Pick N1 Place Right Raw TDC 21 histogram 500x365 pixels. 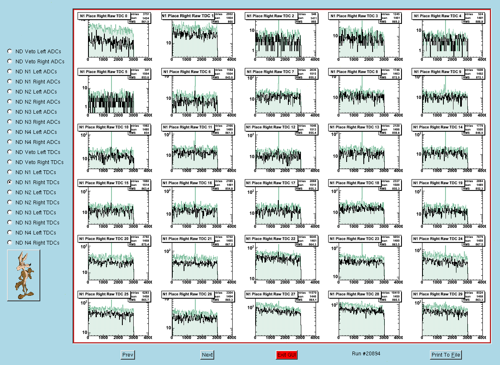(198, 260)
